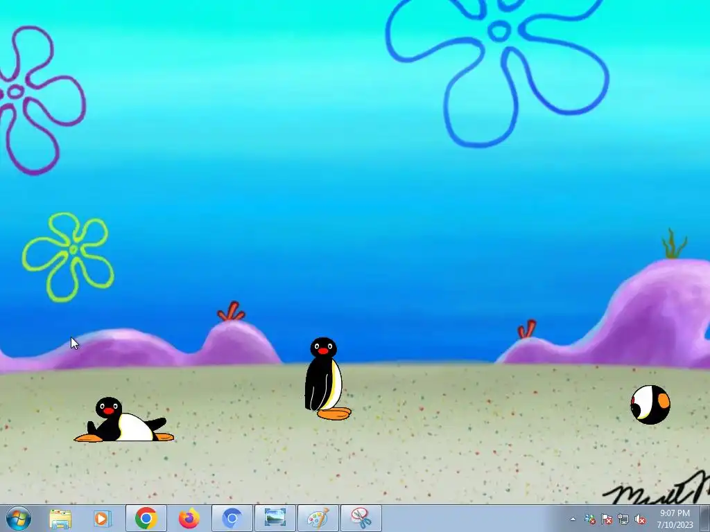Click the rolled-up penguin ball
The width and height of the screenshot is (710, 532).
(650, 405)
